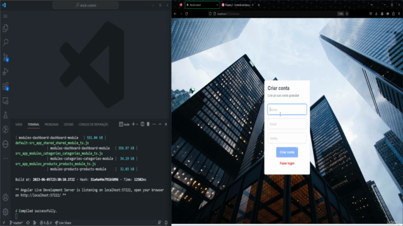The image size is (403, 226).
Task: Open the CONSOLE DE DEPURAÇÃO tab
Action: click(93, 124)
